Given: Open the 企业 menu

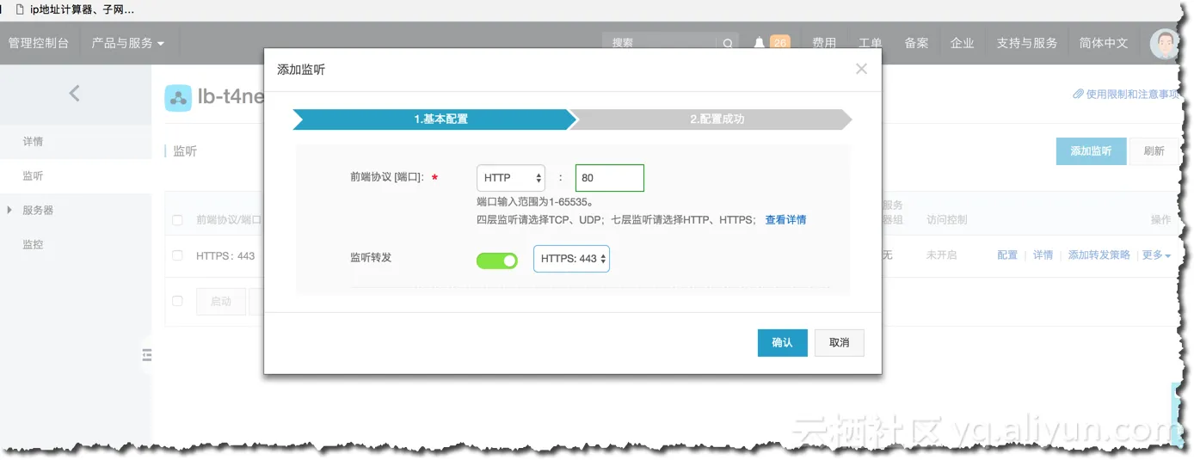Looking at the screenshot, I should [x=962, y=43].
